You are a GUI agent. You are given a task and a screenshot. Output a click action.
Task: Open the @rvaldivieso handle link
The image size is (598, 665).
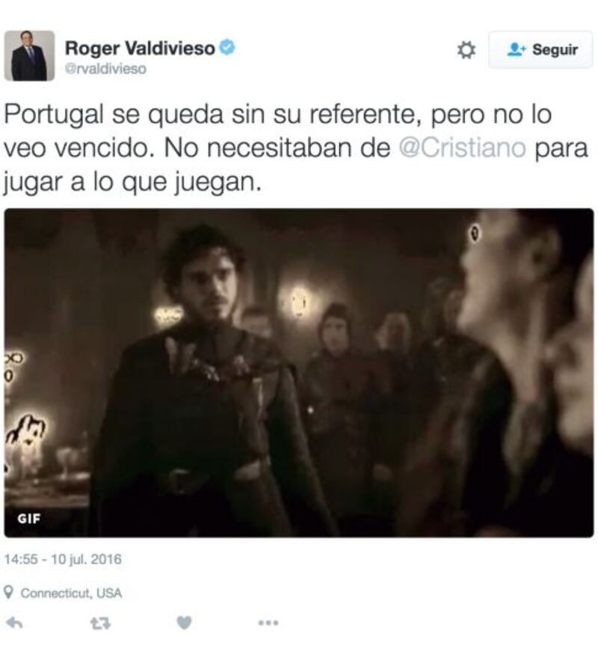point(105,69)
